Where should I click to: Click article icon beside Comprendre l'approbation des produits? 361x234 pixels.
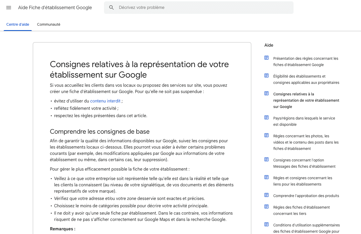pyautogui.click(x=266, y=195)
